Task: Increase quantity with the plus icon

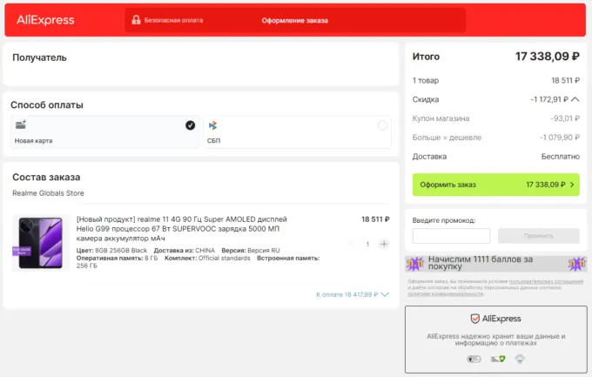Action: click(384, 244)
